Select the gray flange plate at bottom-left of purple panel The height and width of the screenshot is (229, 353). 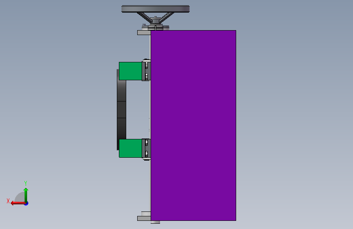tap(144, 218)
